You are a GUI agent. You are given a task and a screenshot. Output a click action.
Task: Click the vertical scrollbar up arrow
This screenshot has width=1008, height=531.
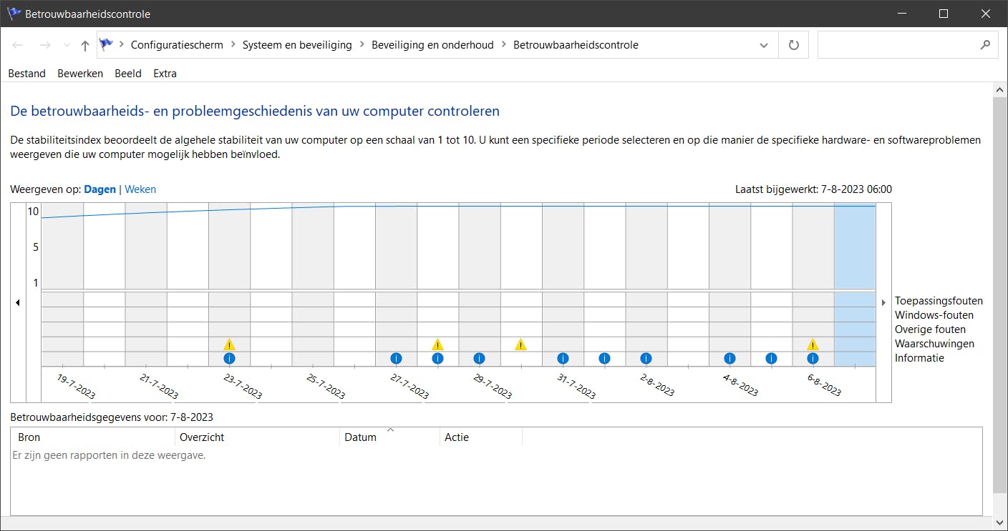(1000, 89)
